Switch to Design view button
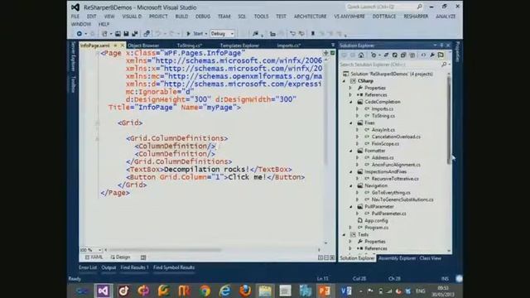The image size is (530, 298). pyautogui.click(x=120, y=257)
